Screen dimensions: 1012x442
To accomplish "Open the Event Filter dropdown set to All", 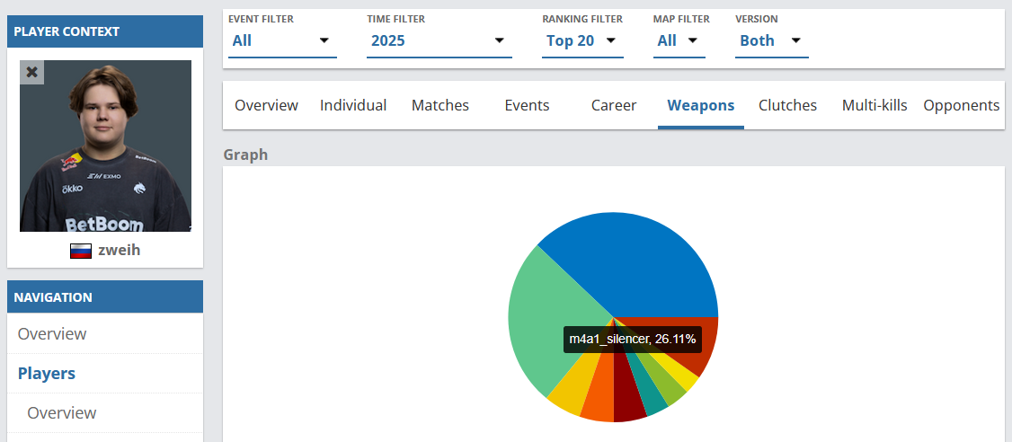I will [282, 40].
